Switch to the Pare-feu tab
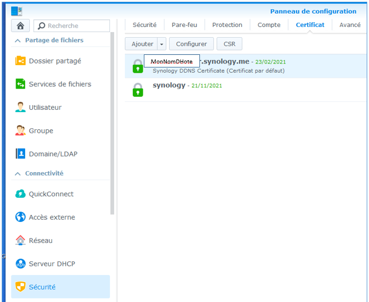Viewport: 369px width, 302px height. point(184,25)
